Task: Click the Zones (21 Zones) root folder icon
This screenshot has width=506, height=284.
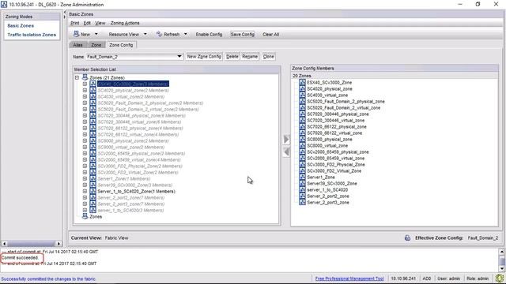Action: click(85, 77)
